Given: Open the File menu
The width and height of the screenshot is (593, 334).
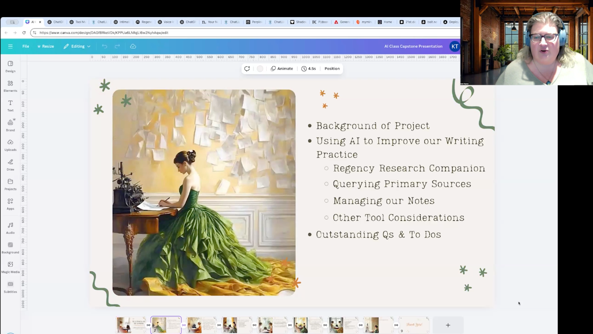Looking at the screenshot, I should click(26, 46).
